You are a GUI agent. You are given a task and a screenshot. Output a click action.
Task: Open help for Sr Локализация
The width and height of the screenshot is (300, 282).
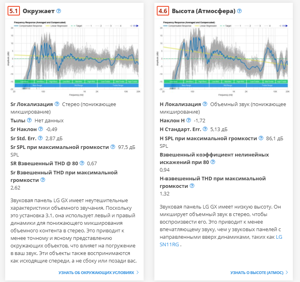[x=57, y=104]
